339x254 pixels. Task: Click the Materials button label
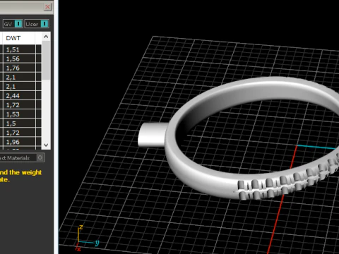[16, 158]
